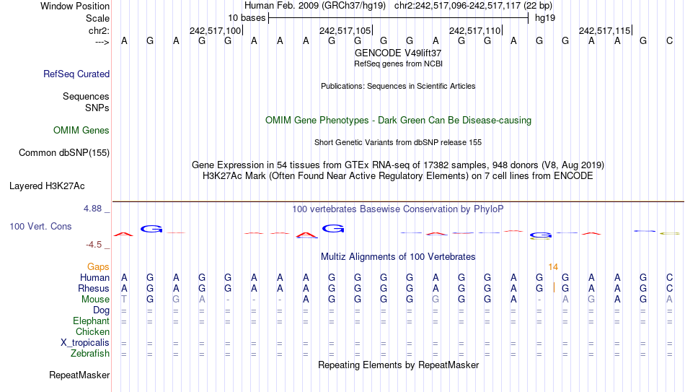Click the hg19 label beside scale bar

(x=545, y=18)
